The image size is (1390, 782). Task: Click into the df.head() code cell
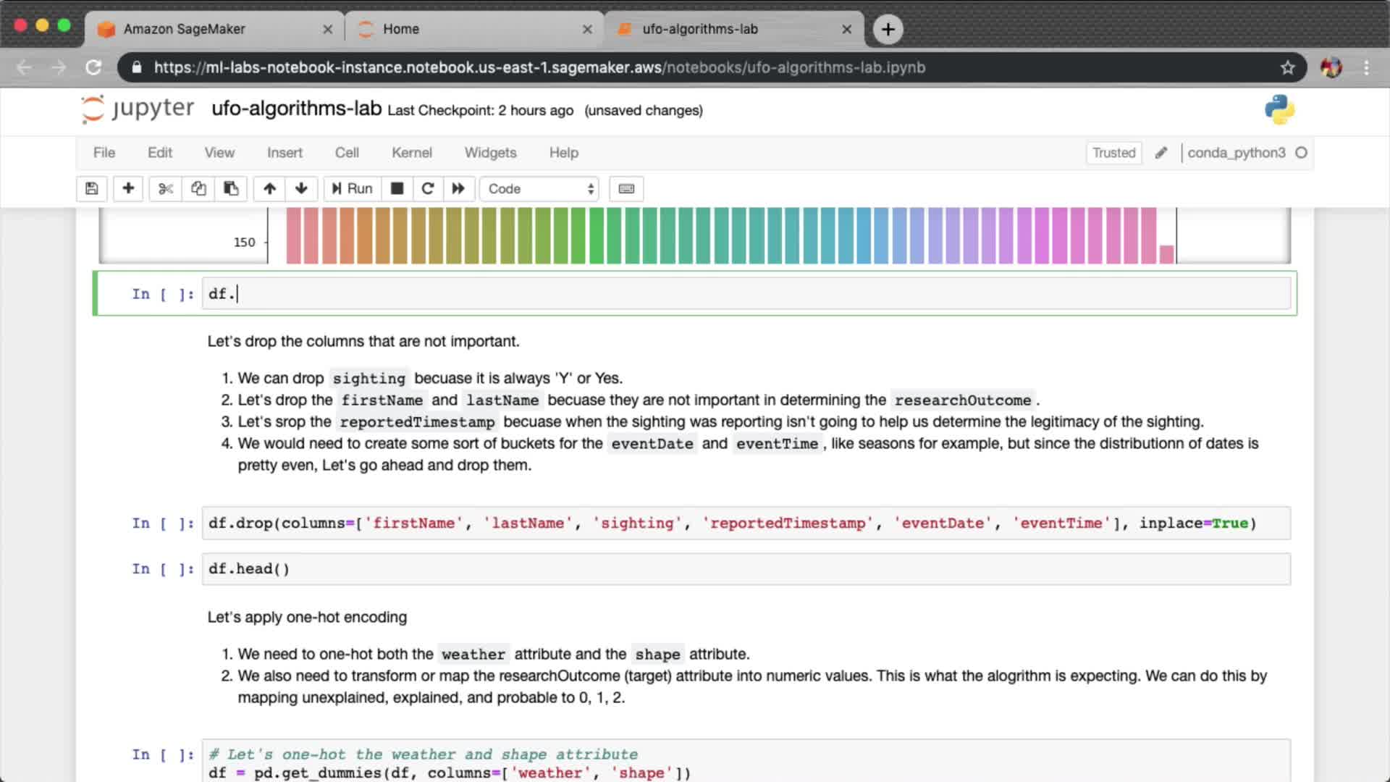pos(746,569)
